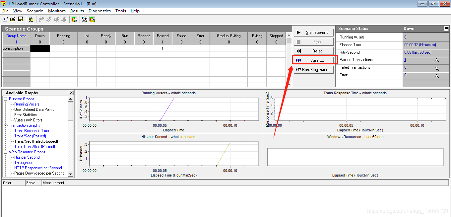451x217 pixels.
Task: Click Scenario Groups scrollbar up arrow
Action: 289,35
